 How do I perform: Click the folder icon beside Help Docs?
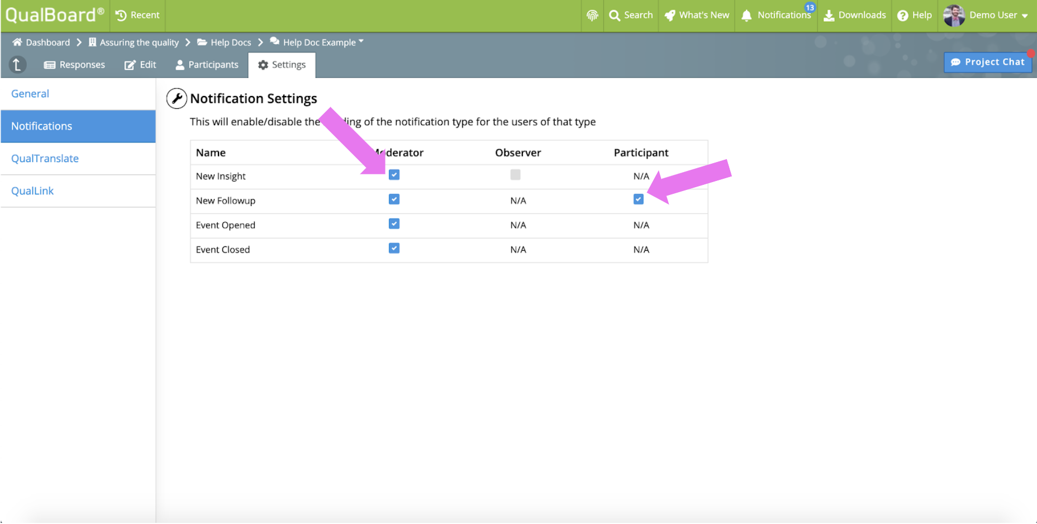click(x=202, y=42)
